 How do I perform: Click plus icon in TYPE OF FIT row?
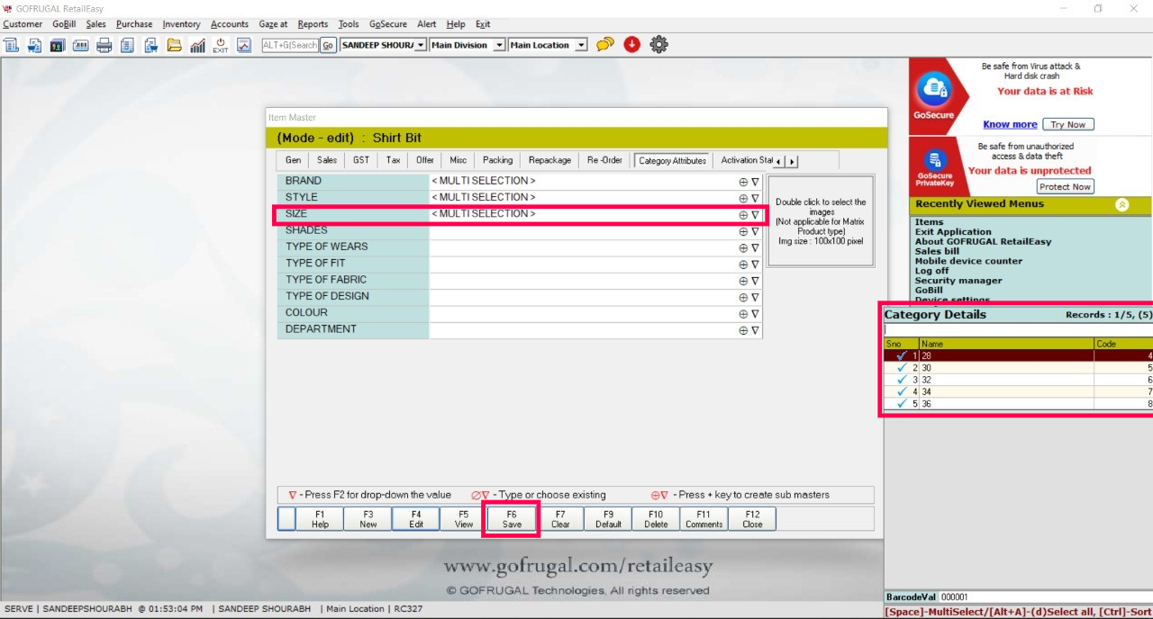point(743,264)
